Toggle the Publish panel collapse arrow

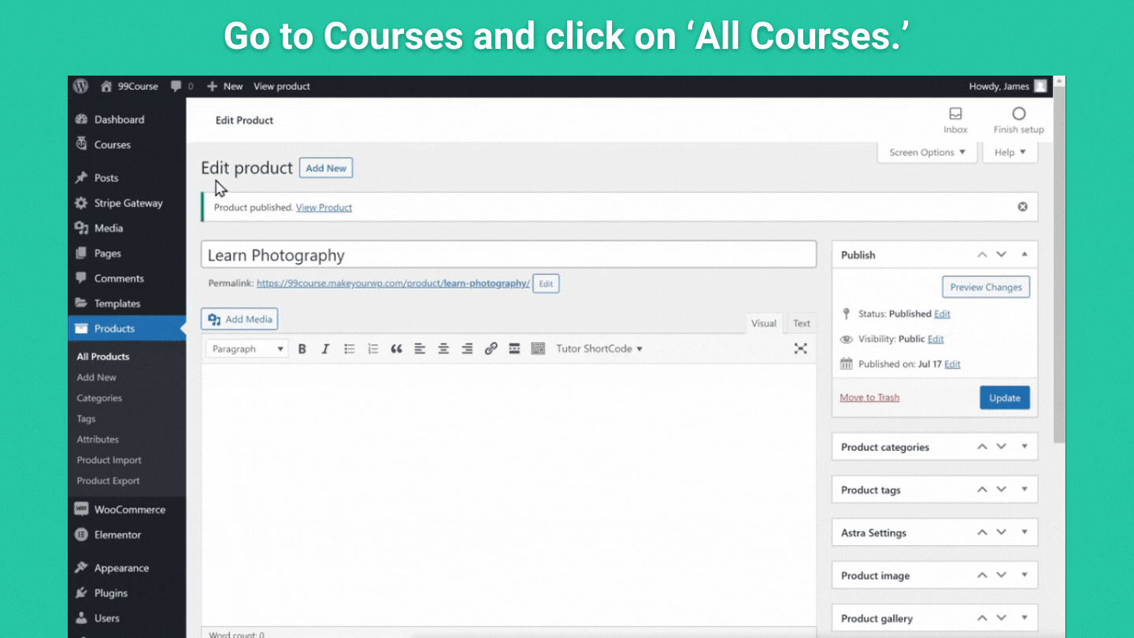point(1024,254)
